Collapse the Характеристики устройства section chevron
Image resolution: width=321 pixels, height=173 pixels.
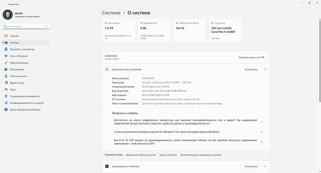(265, 69)
